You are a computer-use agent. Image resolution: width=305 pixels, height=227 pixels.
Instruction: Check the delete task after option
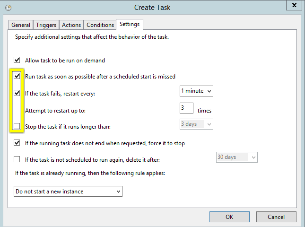click(17, 159)
